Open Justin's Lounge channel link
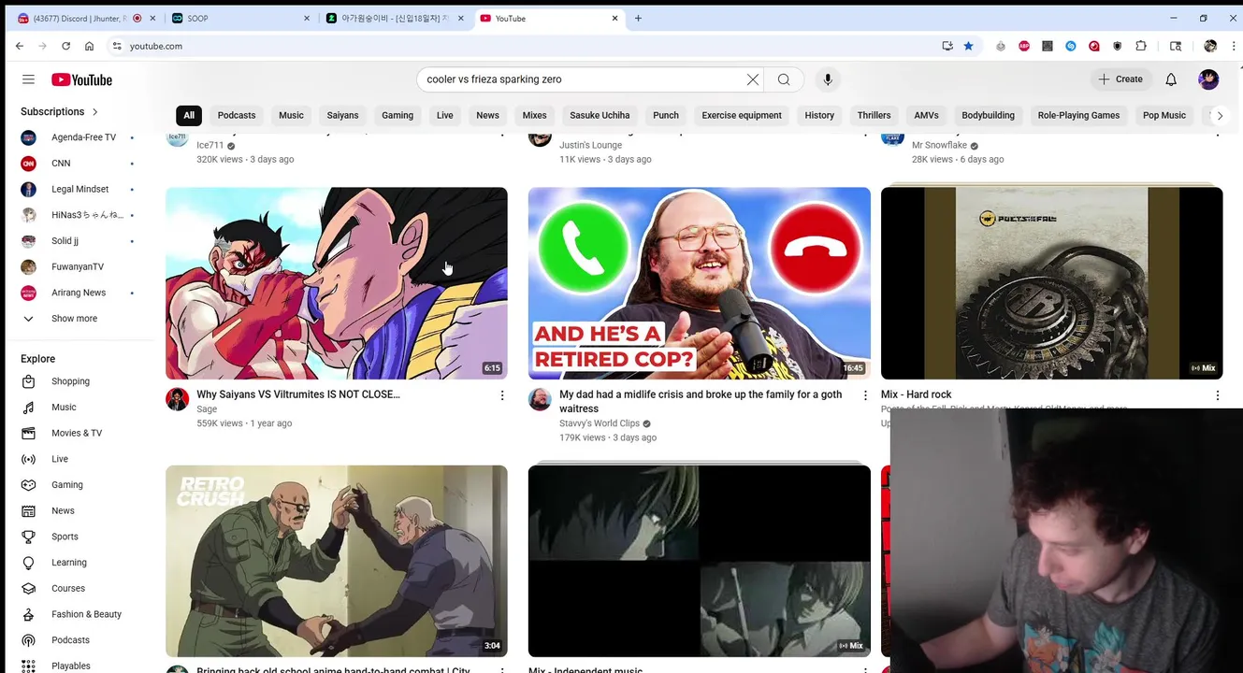Image resolution: width=1243 pixels, height=673 pixels. tap(590, 145)
